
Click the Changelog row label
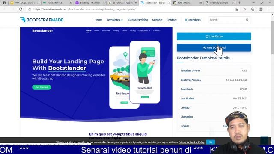pyautogui.click(x=187, y=117)
